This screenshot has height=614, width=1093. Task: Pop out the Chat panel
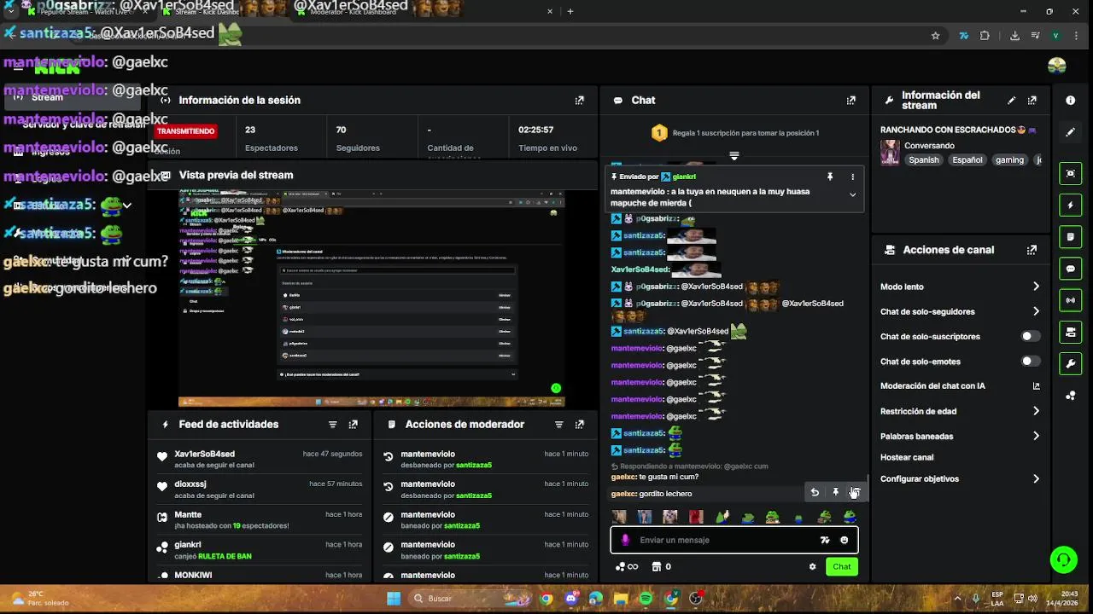pyautogui.click(x=850, y=100)
